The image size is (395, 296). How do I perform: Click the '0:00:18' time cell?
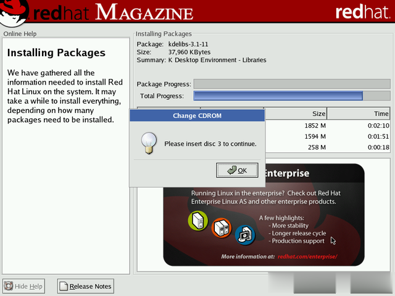tap(378, 147)
